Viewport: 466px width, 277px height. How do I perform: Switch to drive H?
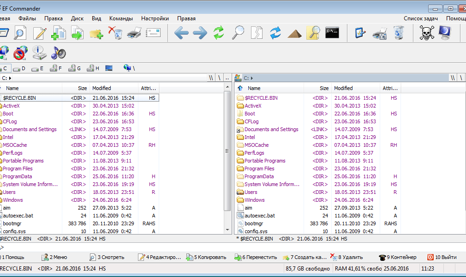[93, 68]
